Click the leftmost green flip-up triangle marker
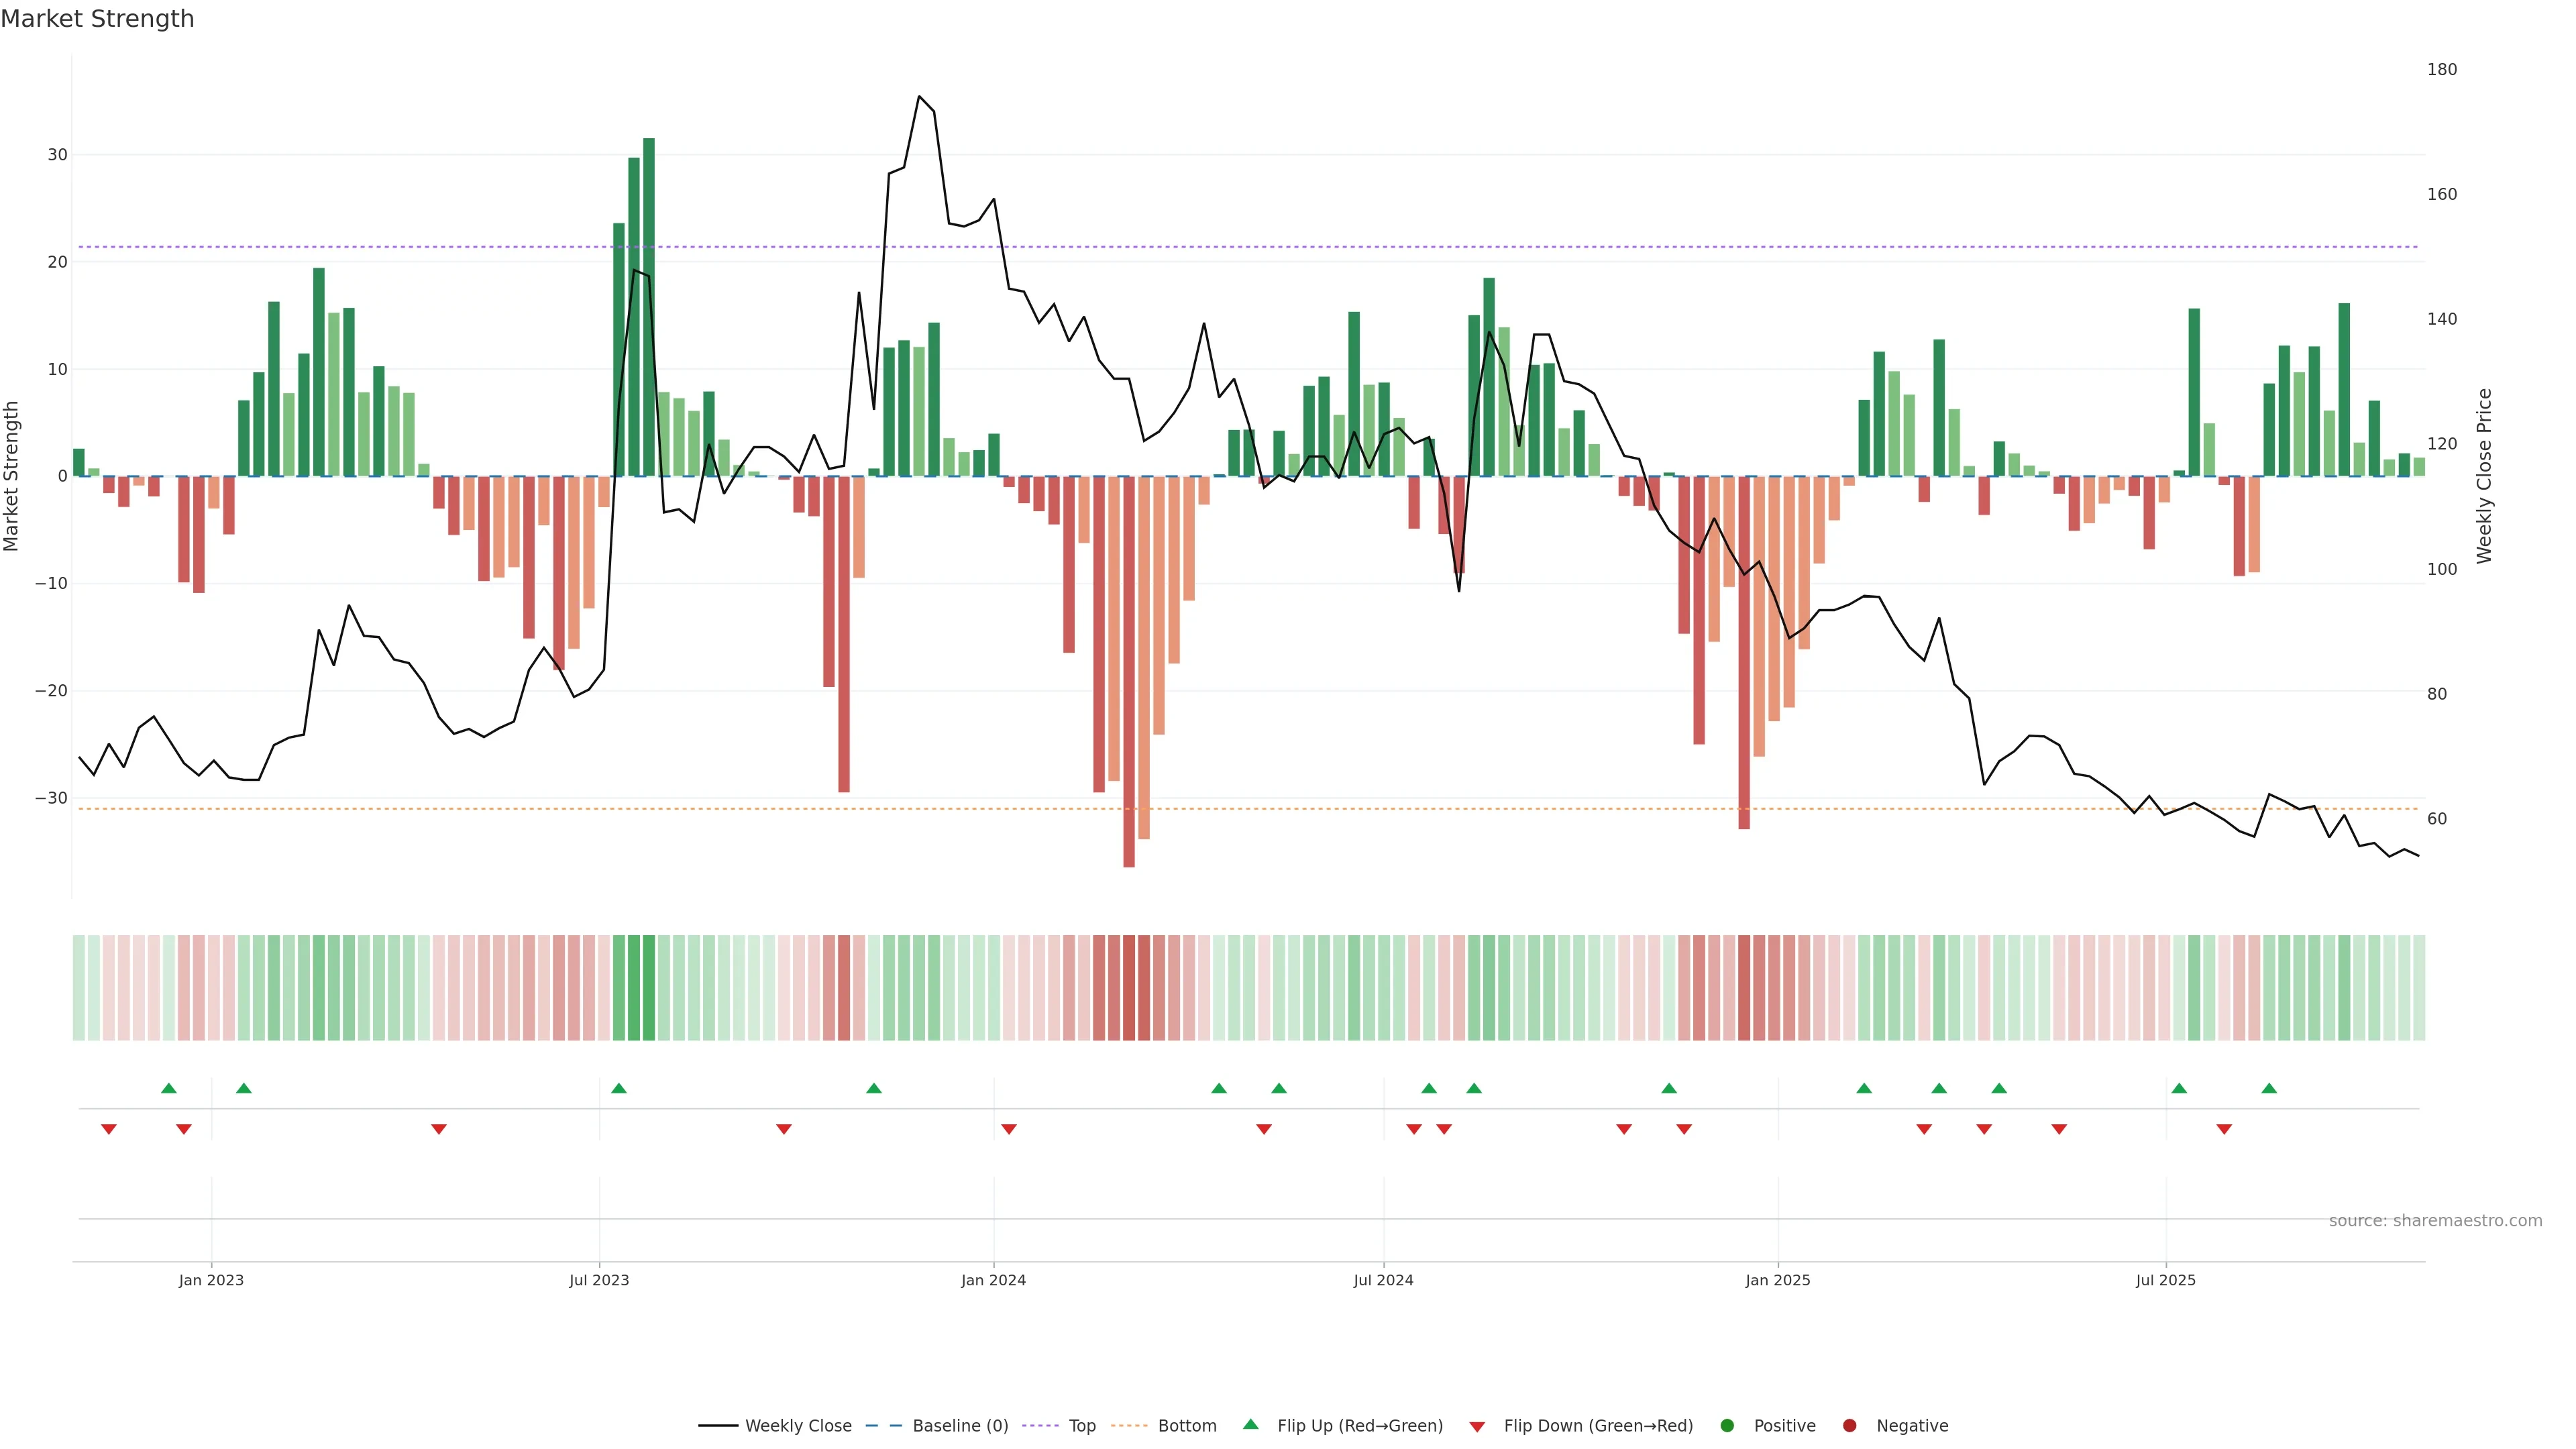Screen dimensions: 2576x1449 pos(169,1088)
